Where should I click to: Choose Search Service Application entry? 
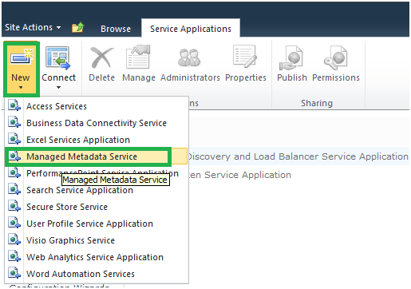97,190
